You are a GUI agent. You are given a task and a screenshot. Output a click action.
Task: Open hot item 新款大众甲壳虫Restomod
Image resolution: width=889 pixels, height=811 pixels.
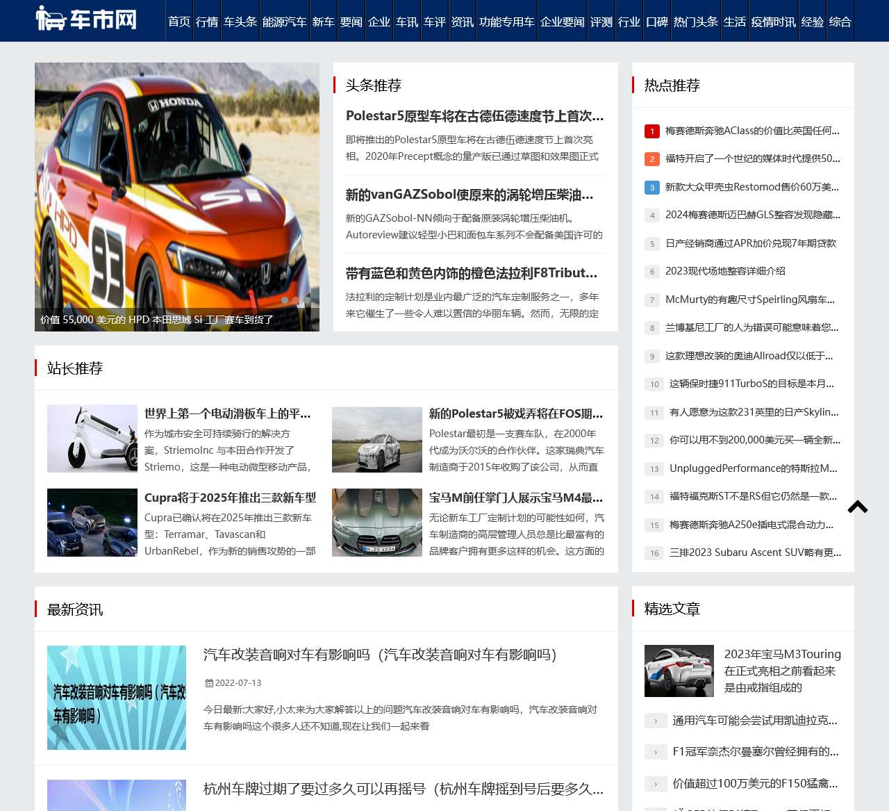pos(752,187)
